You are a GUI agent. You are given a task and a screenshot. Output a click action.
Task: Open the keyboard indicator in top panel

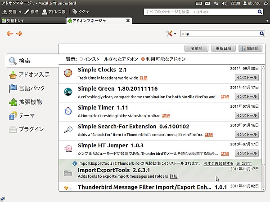pyautogui.click(x=199, y=3)
